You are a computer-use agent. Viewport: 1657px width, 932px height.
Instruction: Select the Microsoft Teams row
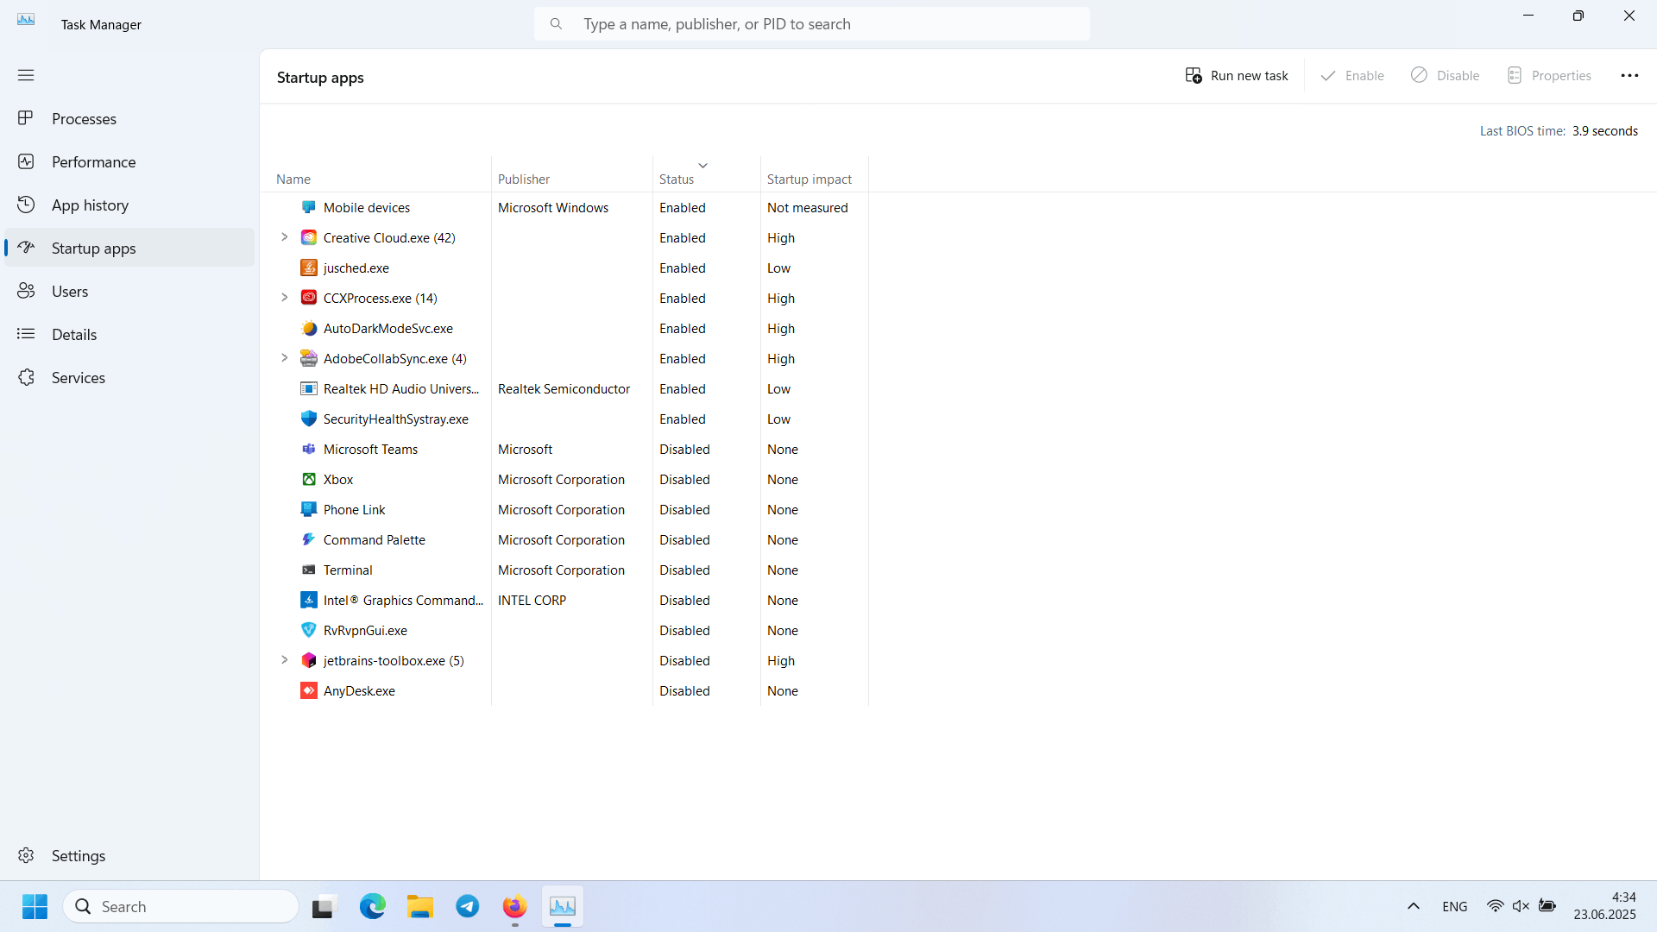(370, 449)
